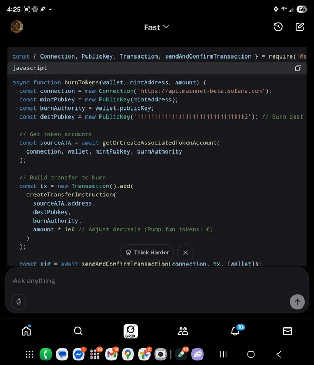
Task: Open the purple chat app icon
Action: point(197,354)
